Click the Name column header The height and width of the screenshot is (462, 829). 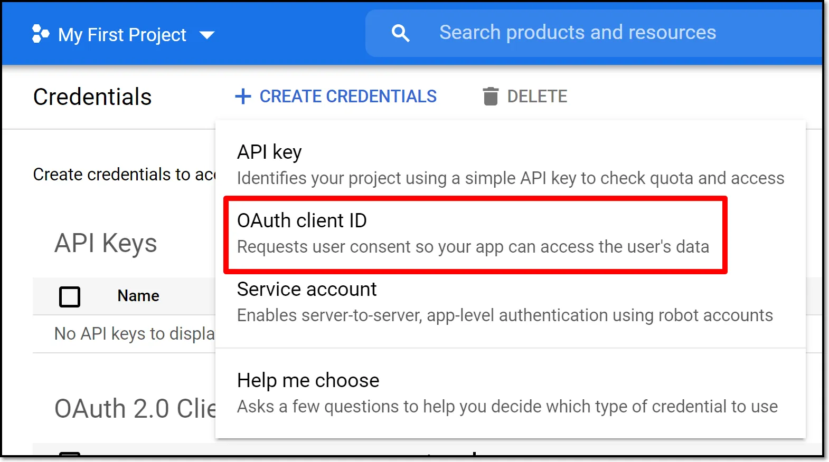(x=138, y=296)
